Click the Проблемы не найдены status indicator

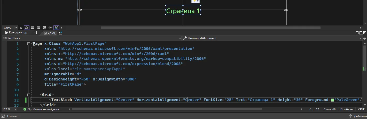42,109
